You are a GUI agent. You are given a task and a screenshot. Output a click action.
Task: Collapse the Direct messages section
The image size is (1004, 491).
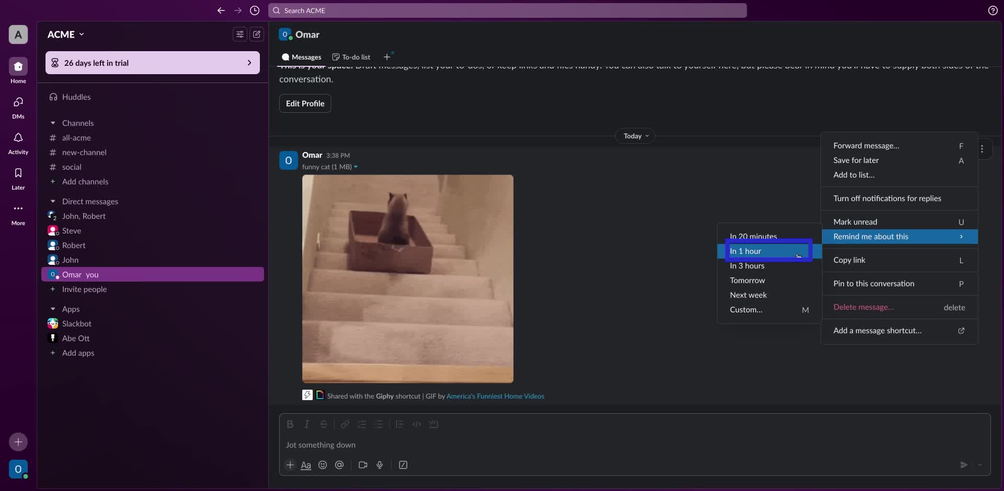[x=53, y=201]
